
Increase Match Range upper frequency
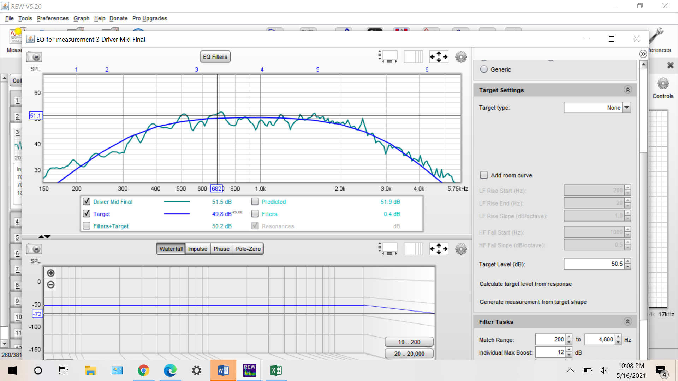(618, 337)
